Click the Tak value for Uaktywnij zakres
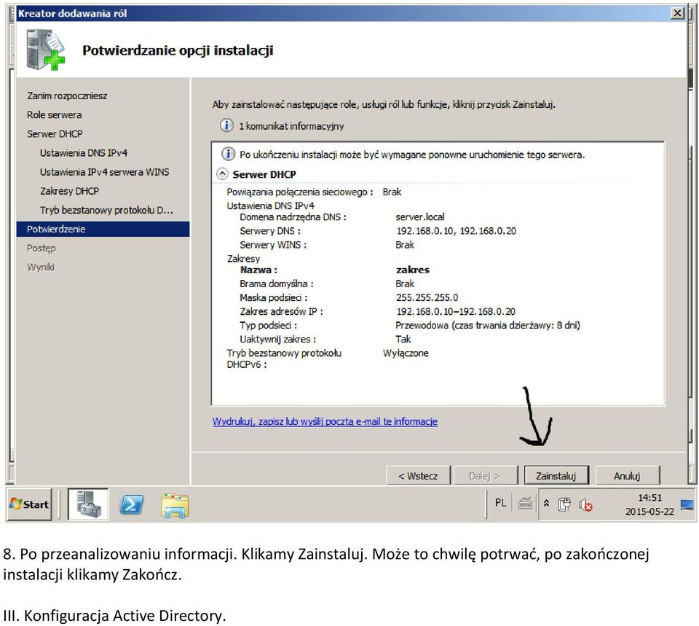This screenshot has height=626, width=699. 403,339
